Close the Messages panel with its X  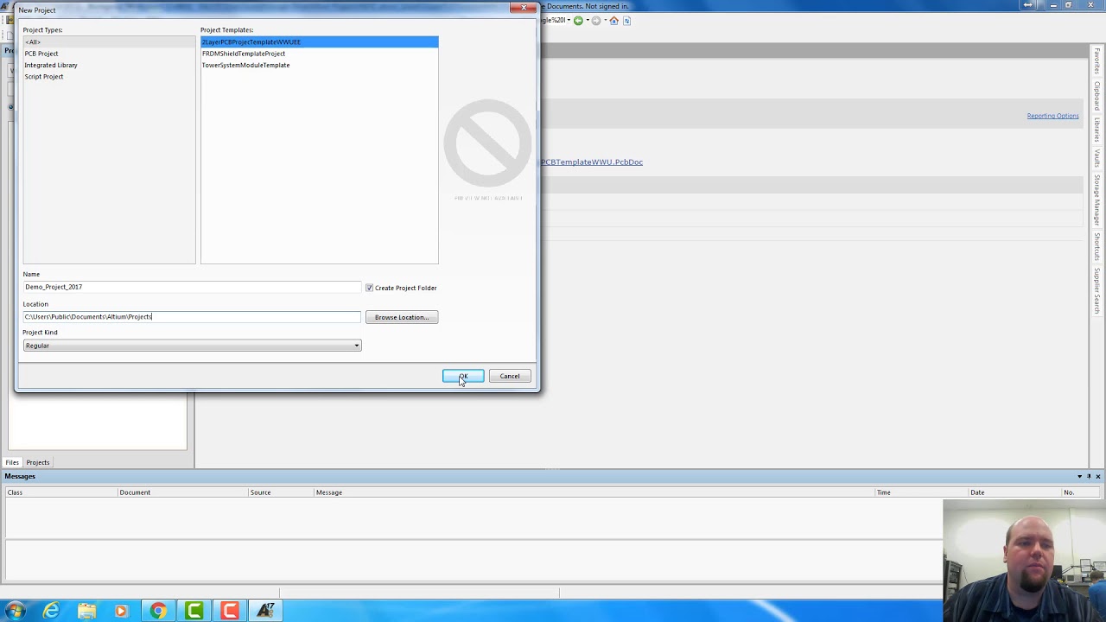[1098, 477]
